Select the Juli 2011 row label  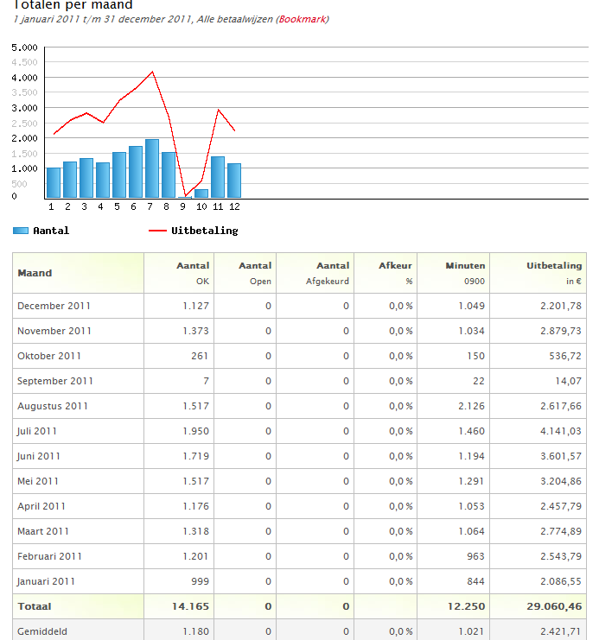37,432
